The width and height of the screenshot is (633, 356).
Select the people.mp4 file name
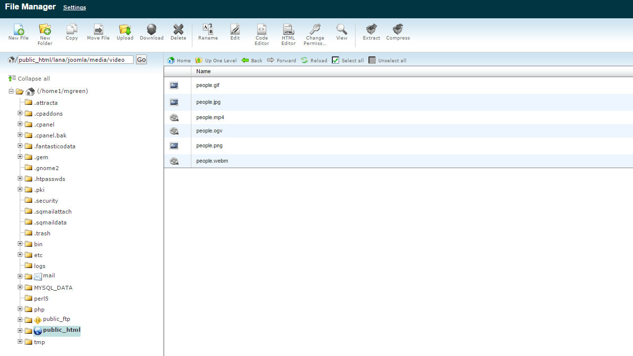(x=210, y=118)
